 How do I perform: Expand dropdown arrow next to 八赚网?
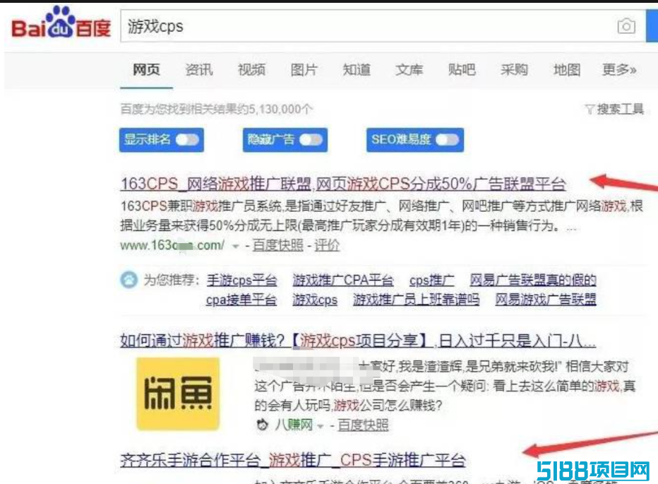(x=321, y=427)
